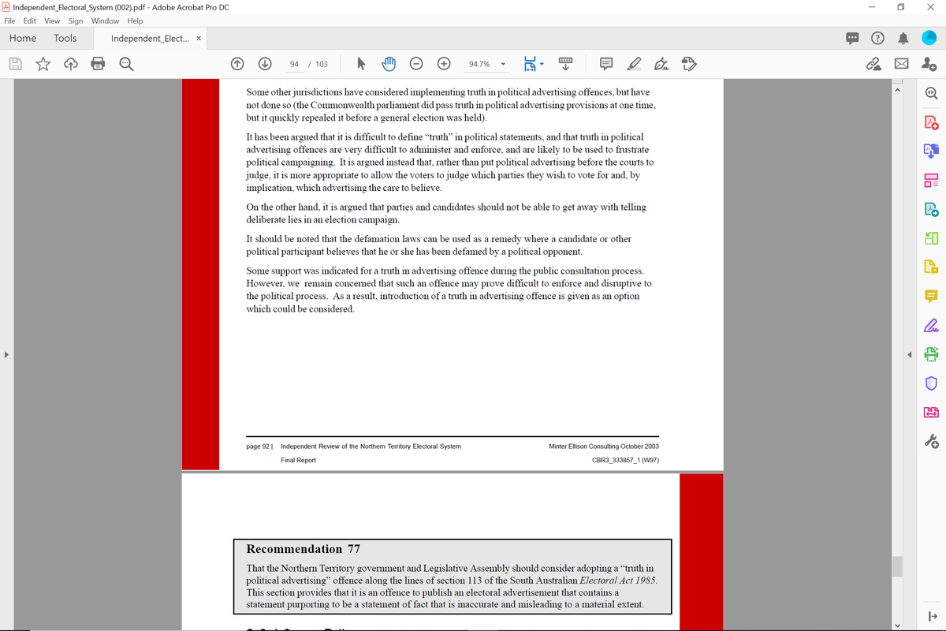This screenshot has height=631, width=946.
Task: Open Acrobat Help with question mark
Action: tap(878, 38)
